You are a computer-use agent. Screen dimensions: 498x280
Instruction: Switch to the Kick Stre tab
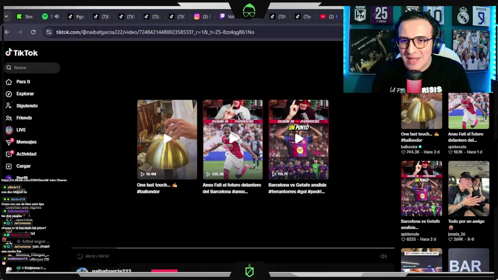(x=25, y=16)
